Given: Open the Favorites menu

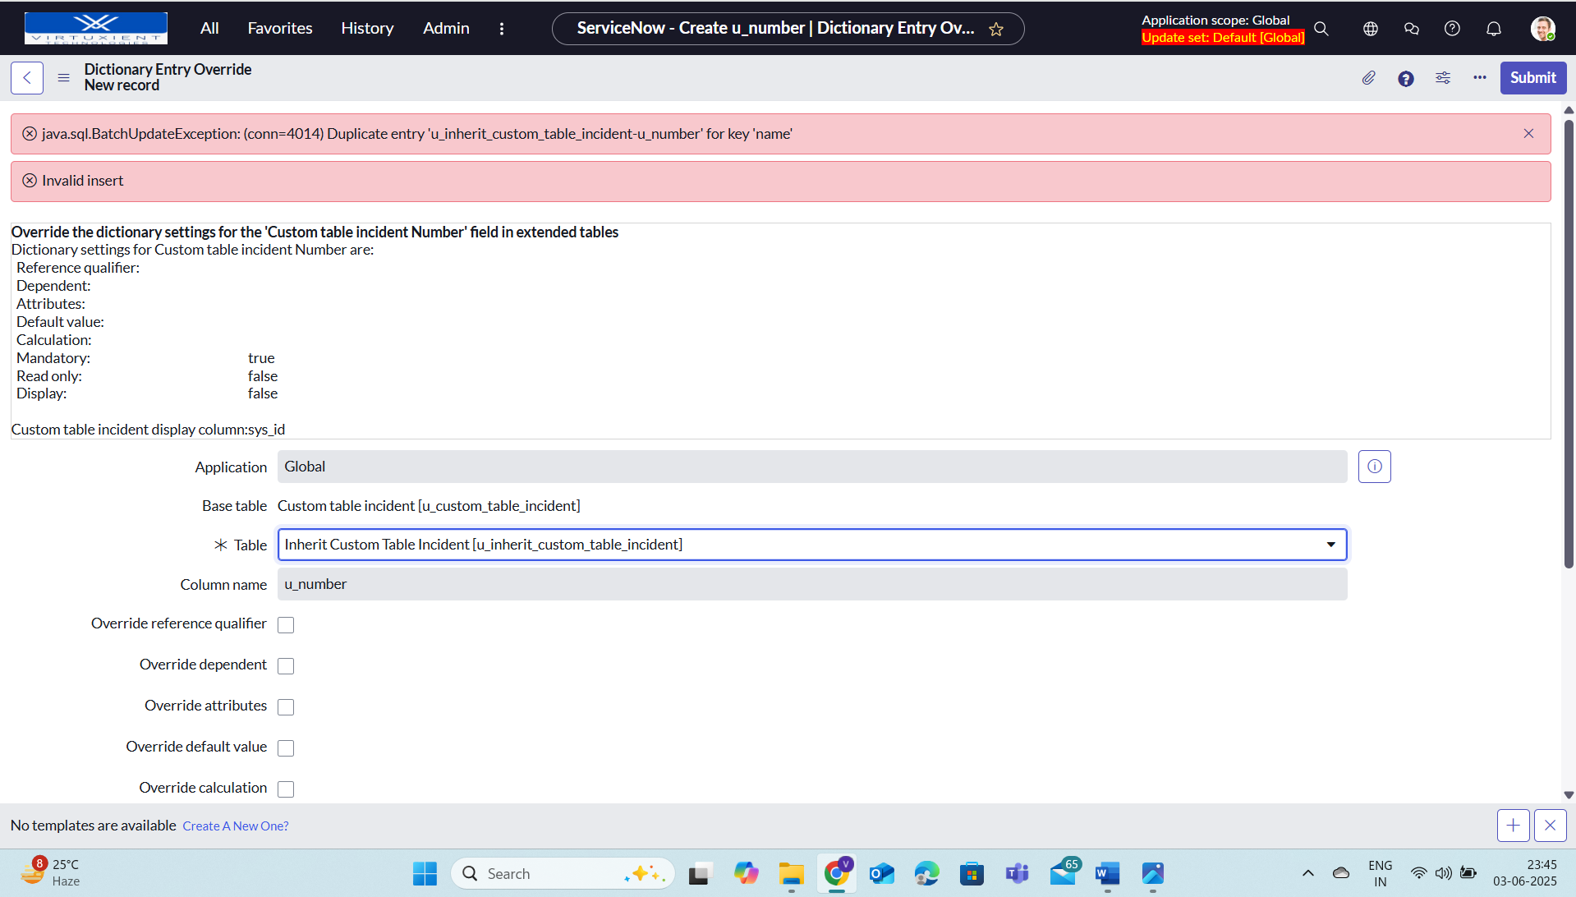Looking at the screenshot, I should point(280,28).
